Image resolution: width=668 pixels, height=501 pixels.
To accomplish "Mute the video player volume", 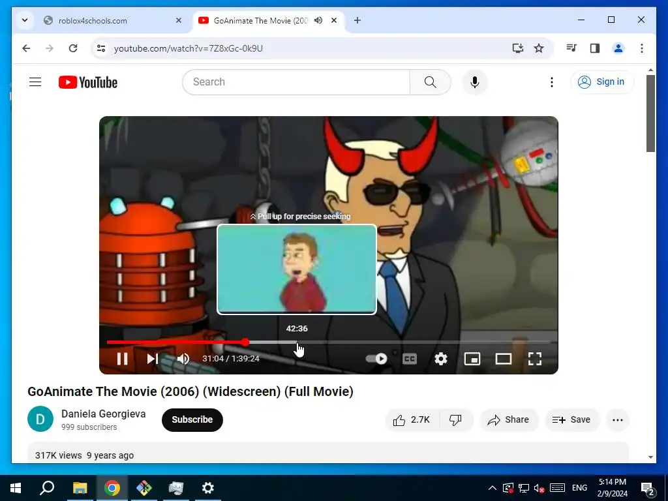I will tap(183, 359).
